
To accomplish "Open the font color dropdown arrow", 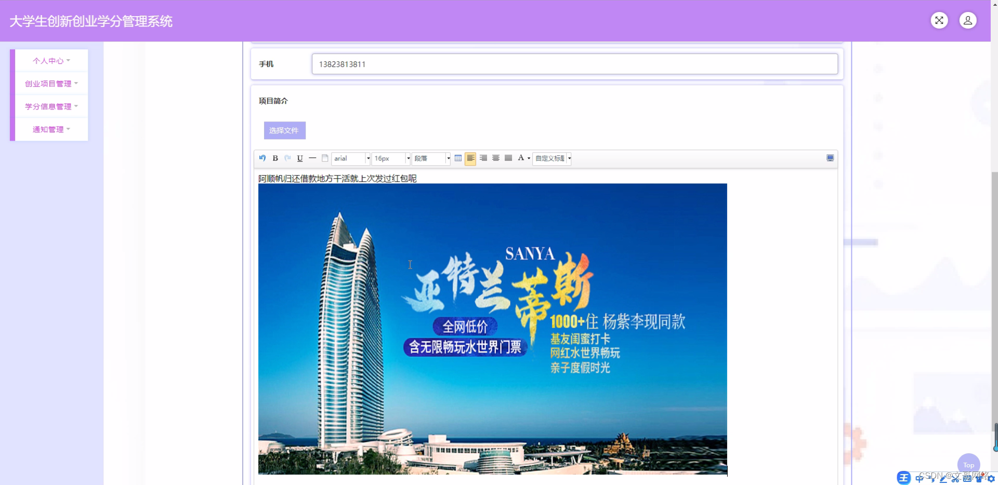I will coord(529,158).
